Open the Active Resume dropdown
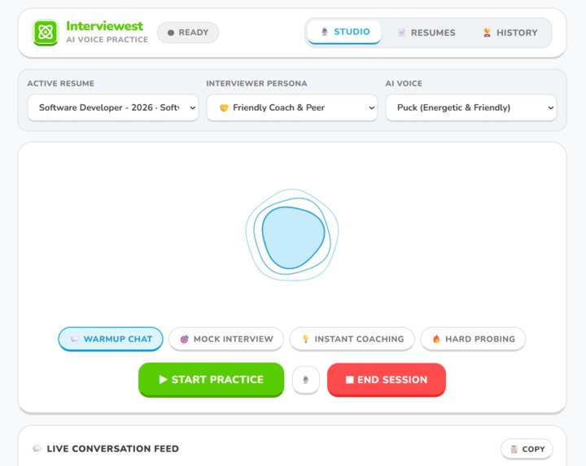The image size is (586, 466). tap(113, 107)
